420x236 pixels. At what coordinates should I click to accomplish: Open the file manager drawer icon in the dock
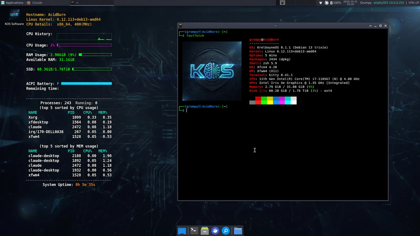click(x=205, y=230)
